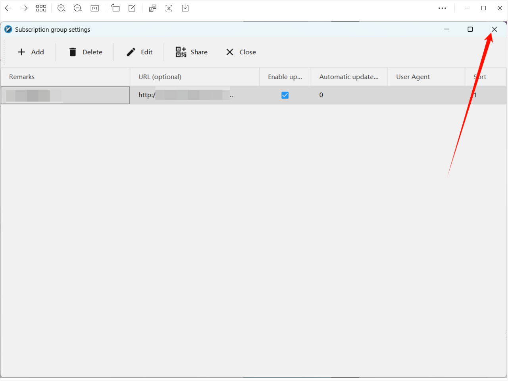Select the Remarks cell in first row
Image resolution: width=508 pixels, height=381 pixels.
65,95
